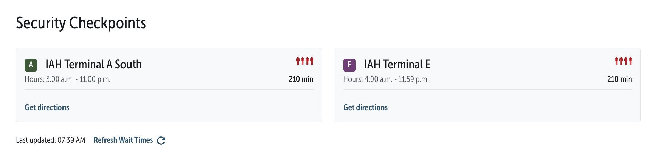Viewport: 658px width, 161px height.
Task: Get directions to IAH Terminal A South
Action: [x=47, y=107]
